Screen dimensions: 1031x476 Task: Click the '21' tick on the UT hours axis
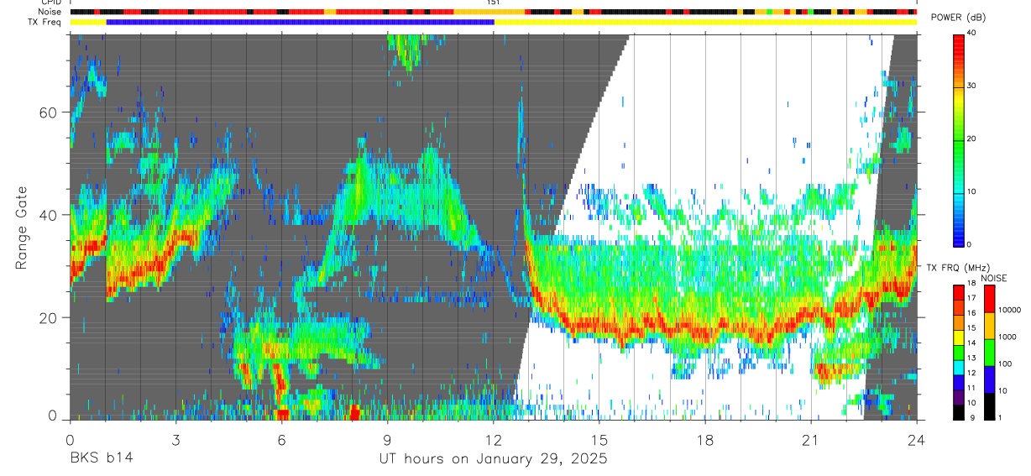click(811, 440)
